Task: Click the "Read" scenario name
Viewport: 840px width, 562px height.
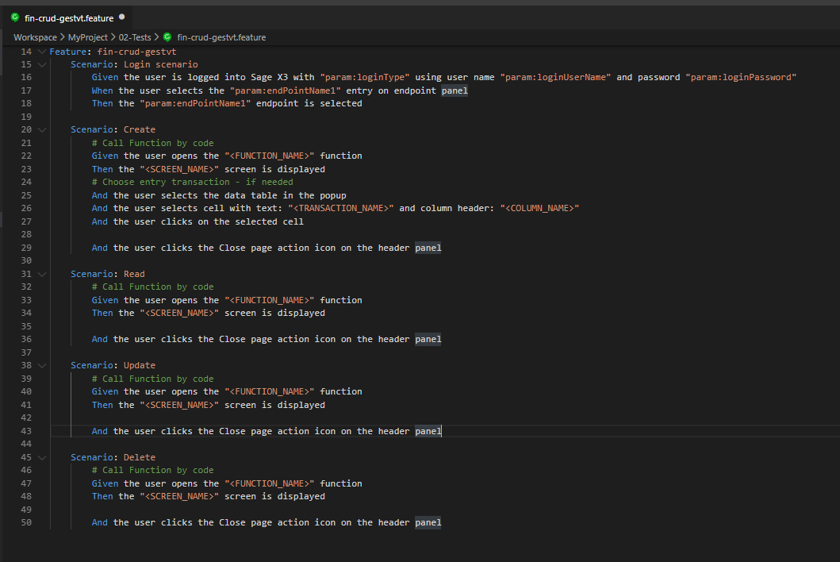Action: click(134, 274)
